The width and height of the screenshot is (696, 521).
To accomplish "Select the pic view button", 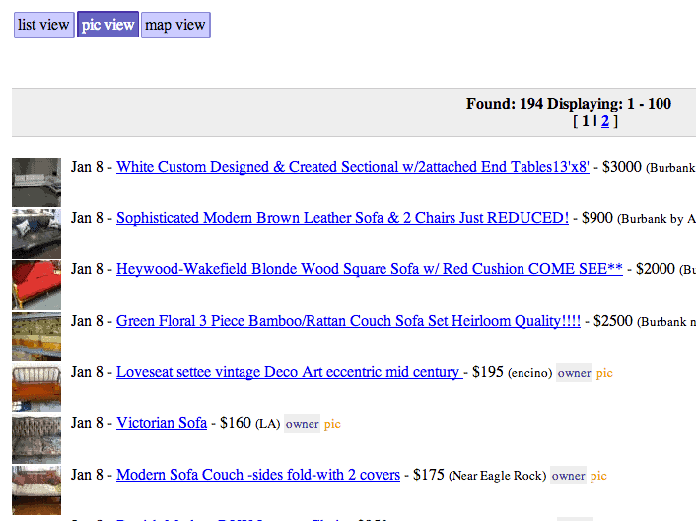I will [107, 25].
